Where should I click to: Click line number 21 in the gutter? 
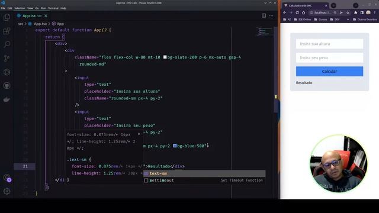click(x=25, y=166)
